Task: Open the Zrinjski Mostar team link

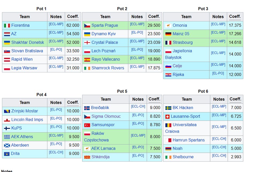Action: 25,111
